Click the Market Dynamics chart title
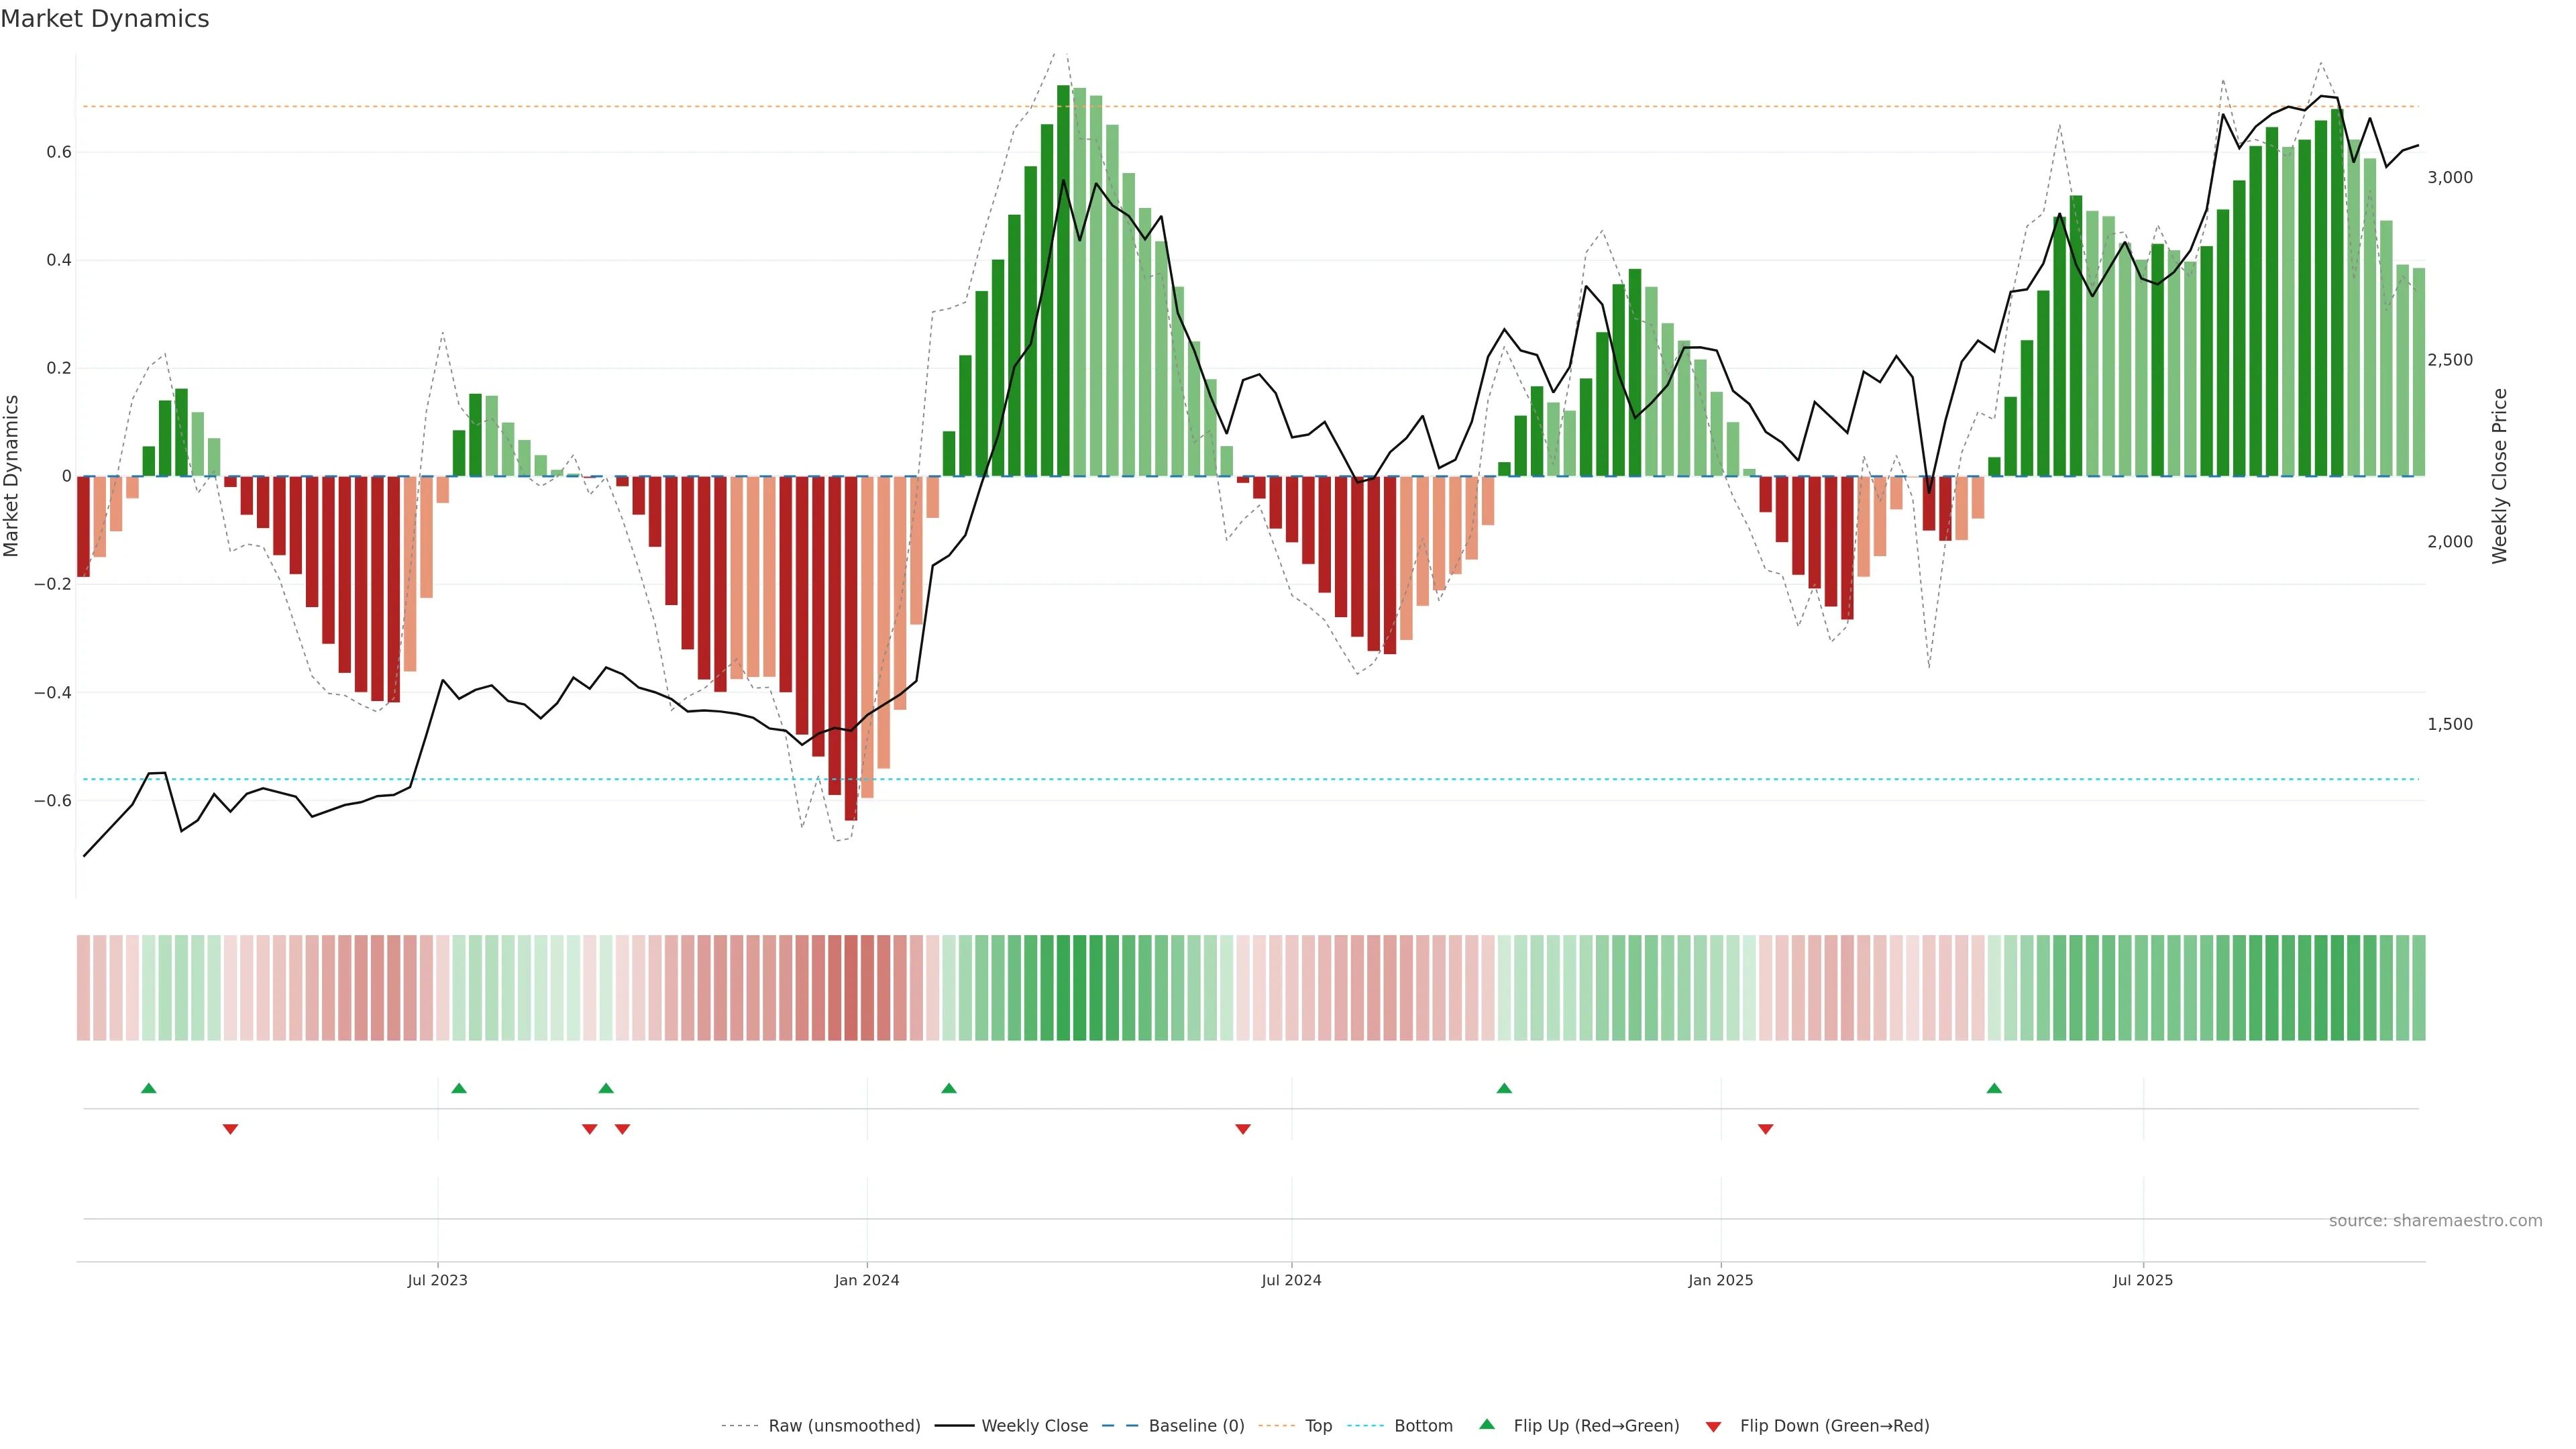Viewport: 2576px width, 1449px height. click(x=105, y=19)
